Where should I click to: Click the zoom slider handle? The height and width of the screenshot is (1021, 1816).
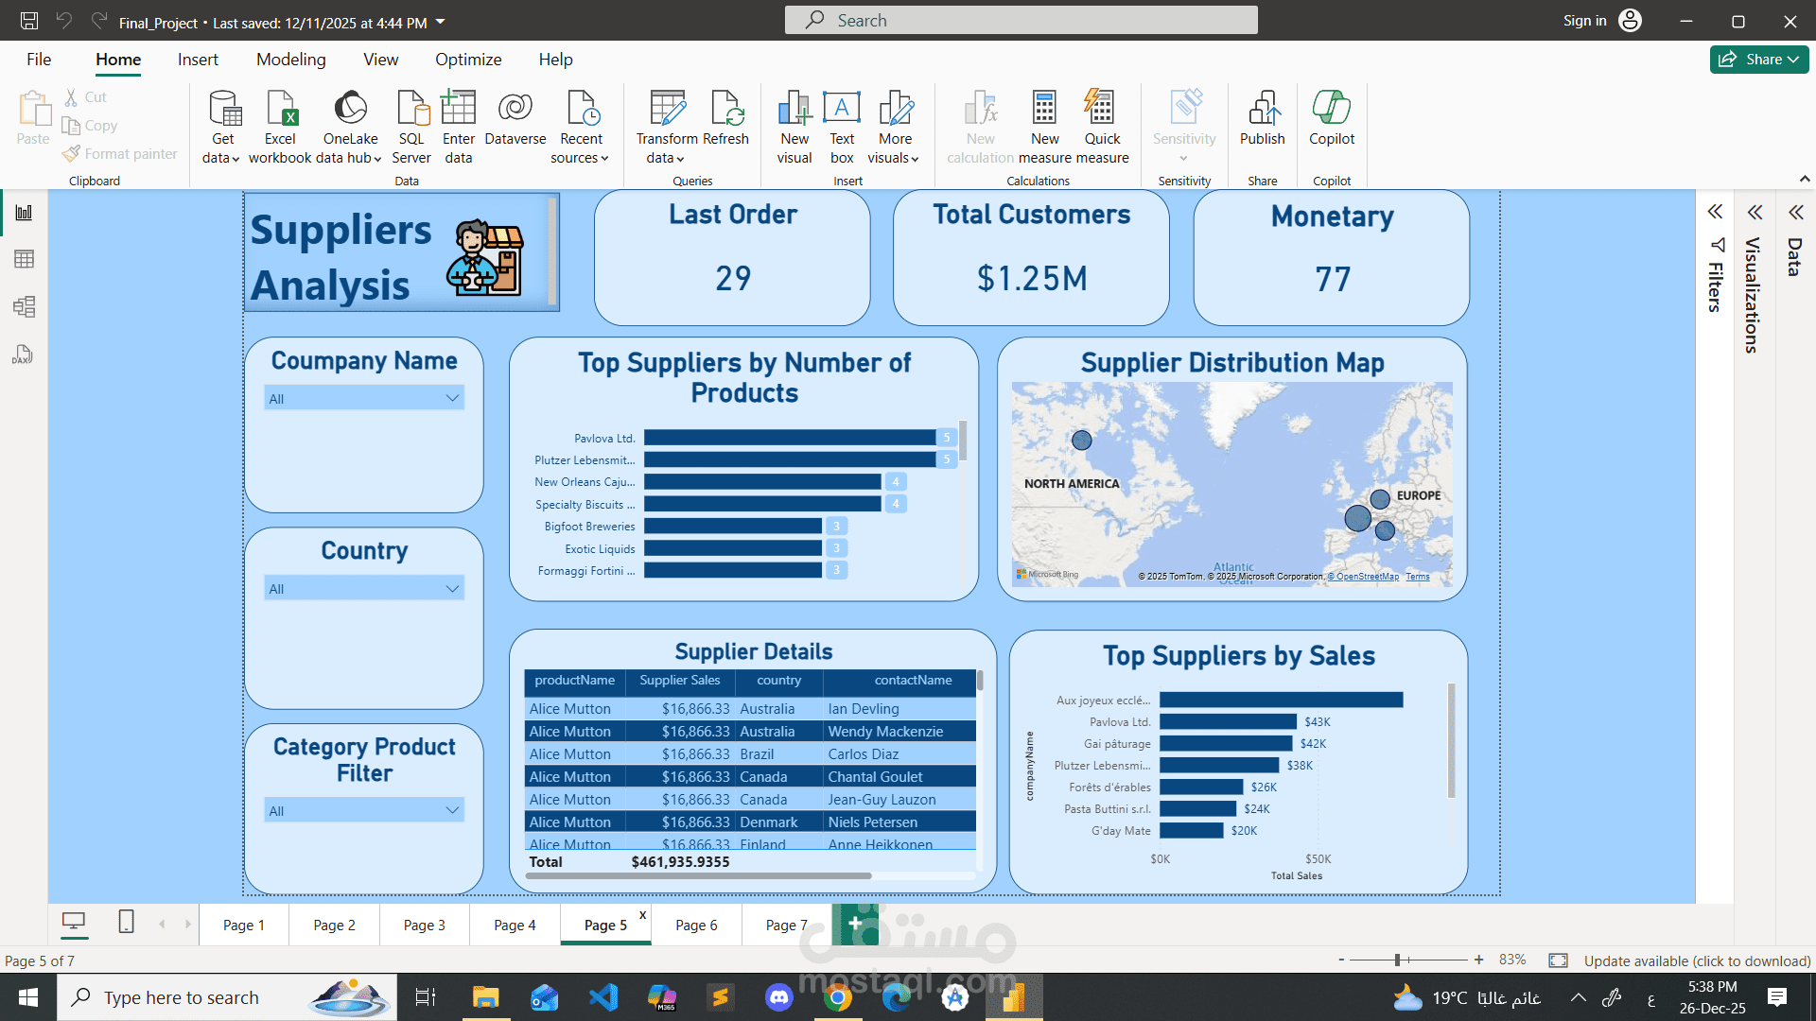[x=1397, y=960]
